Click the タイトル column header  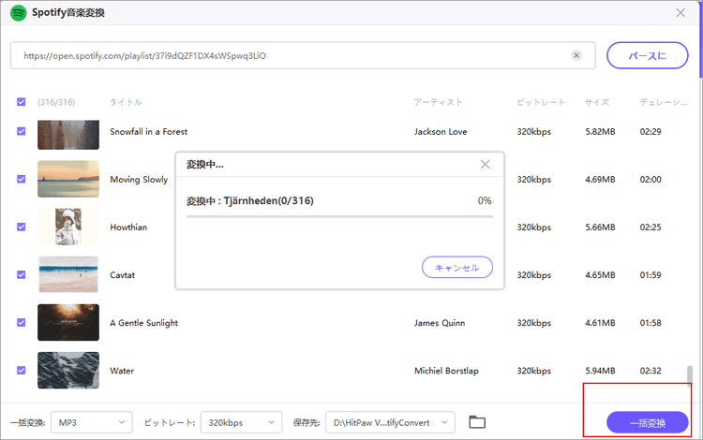point(126,102)
